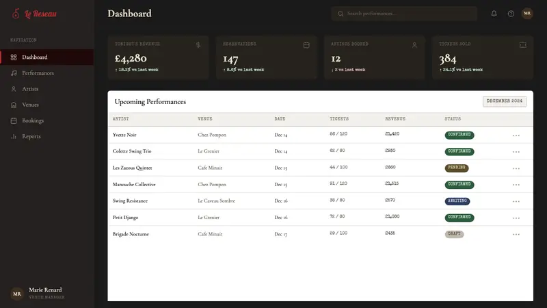Click the Artist column header
Image resolution: width=547 pixels, height=308 pixels.
pyautogui.click(x=121, y=119)
